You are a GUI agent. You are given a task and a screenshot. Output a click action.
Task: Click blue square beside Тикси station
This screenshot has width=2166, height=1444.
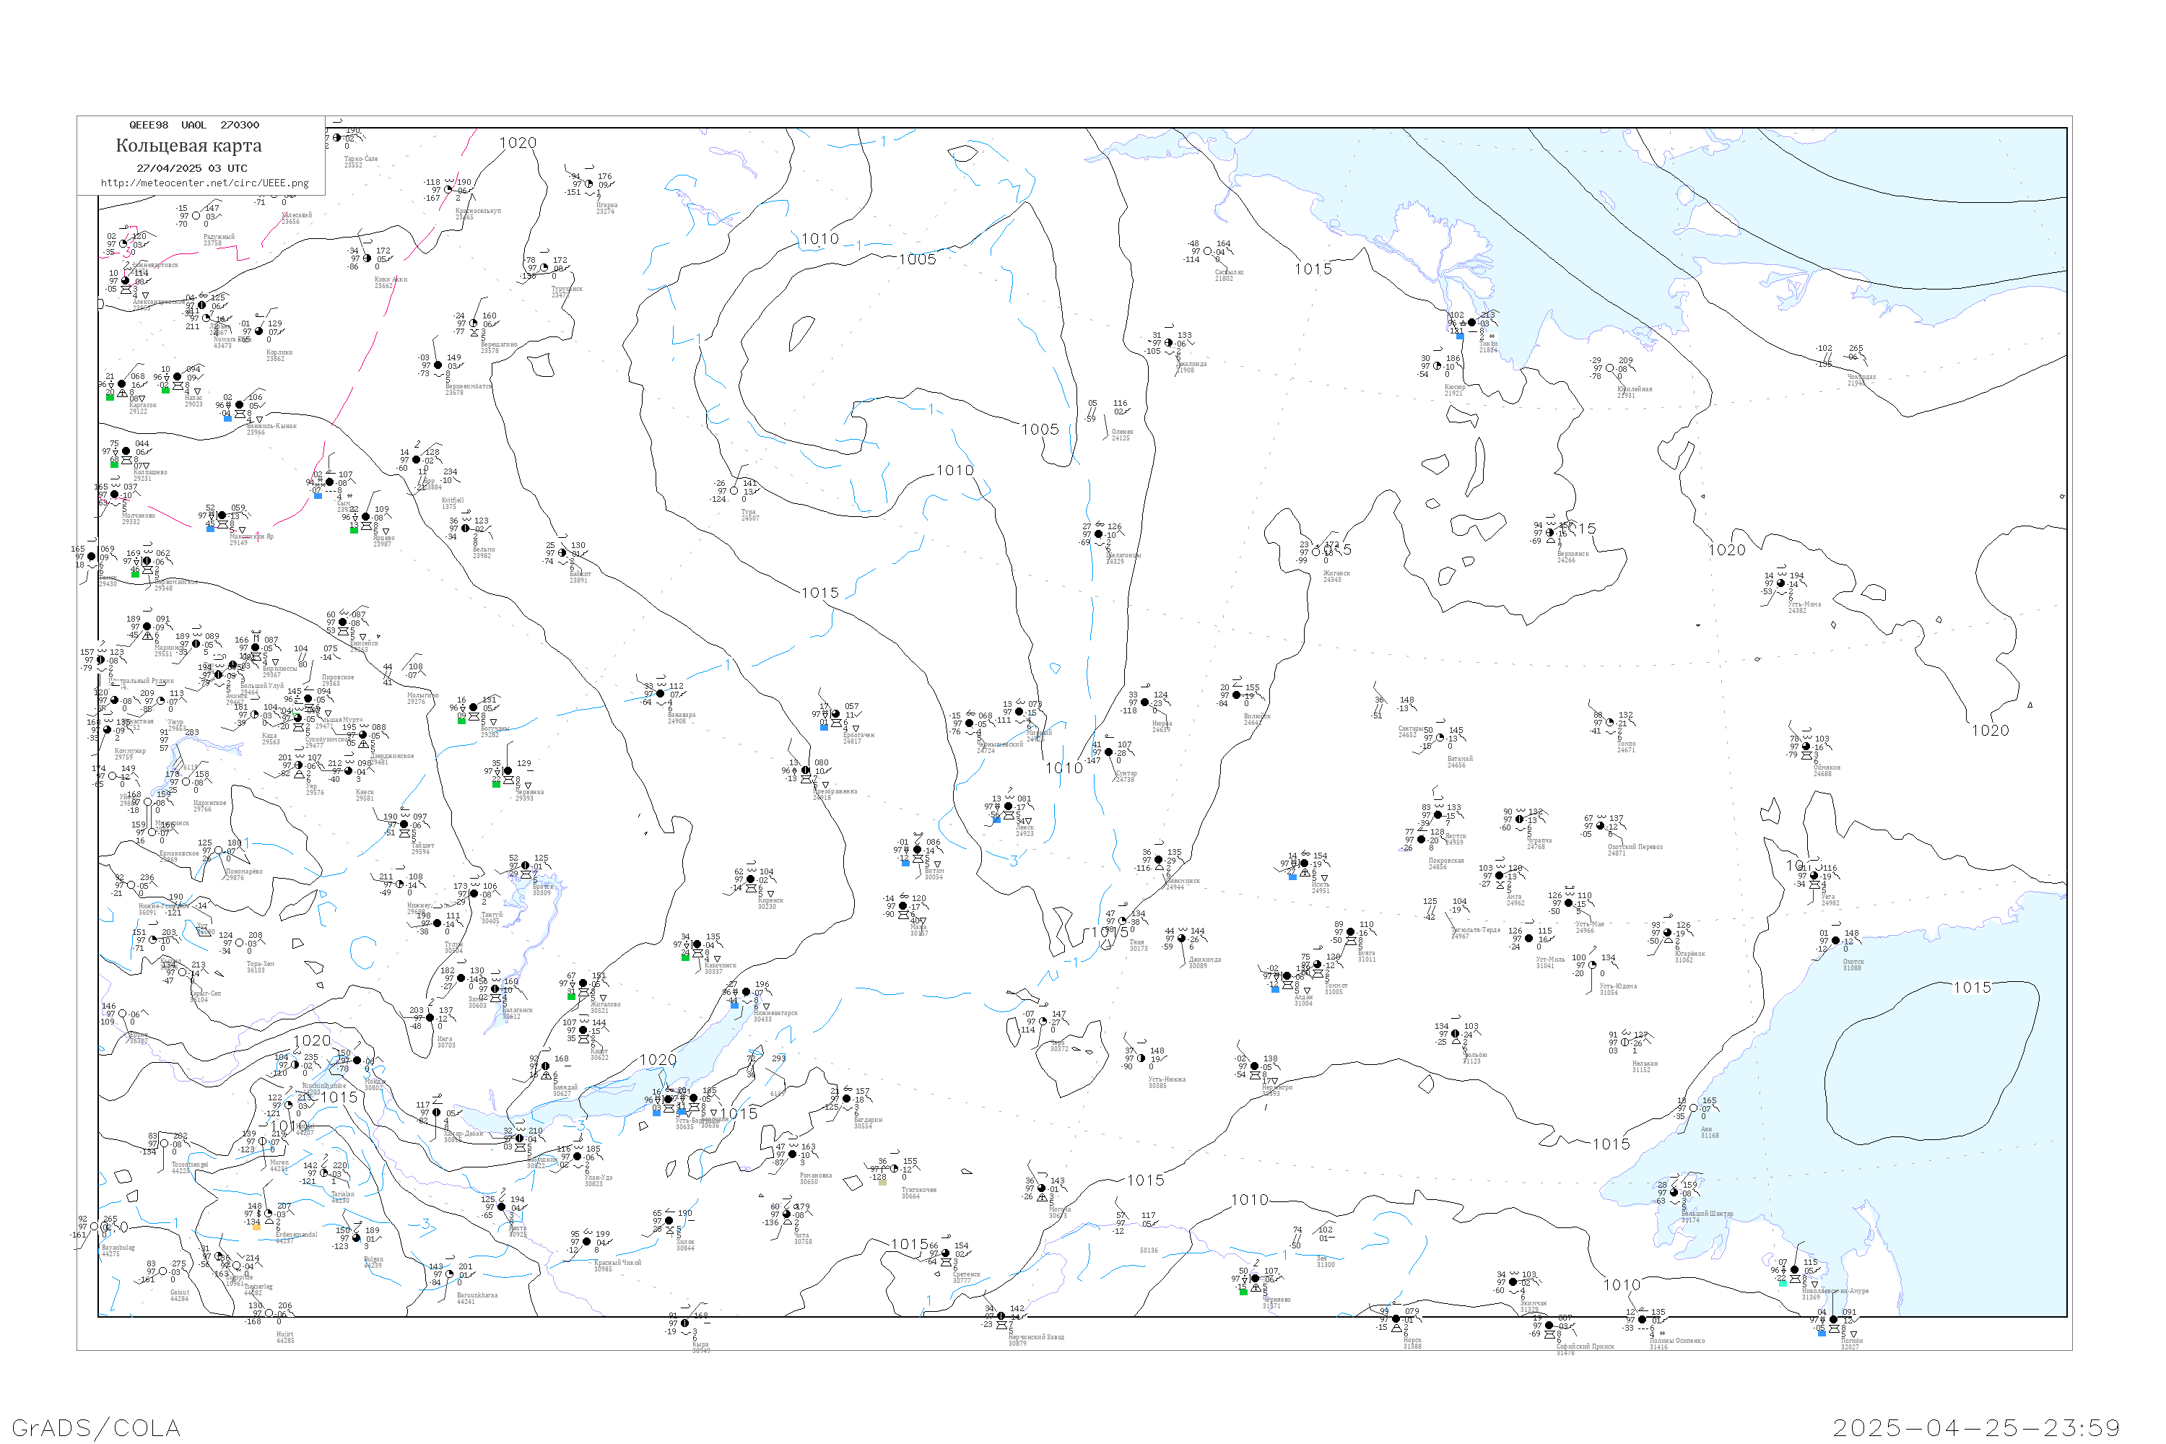[1460, 336]
